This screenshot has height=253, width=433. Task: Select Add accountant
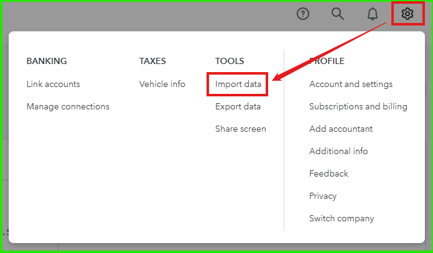(x=341, y=129)
